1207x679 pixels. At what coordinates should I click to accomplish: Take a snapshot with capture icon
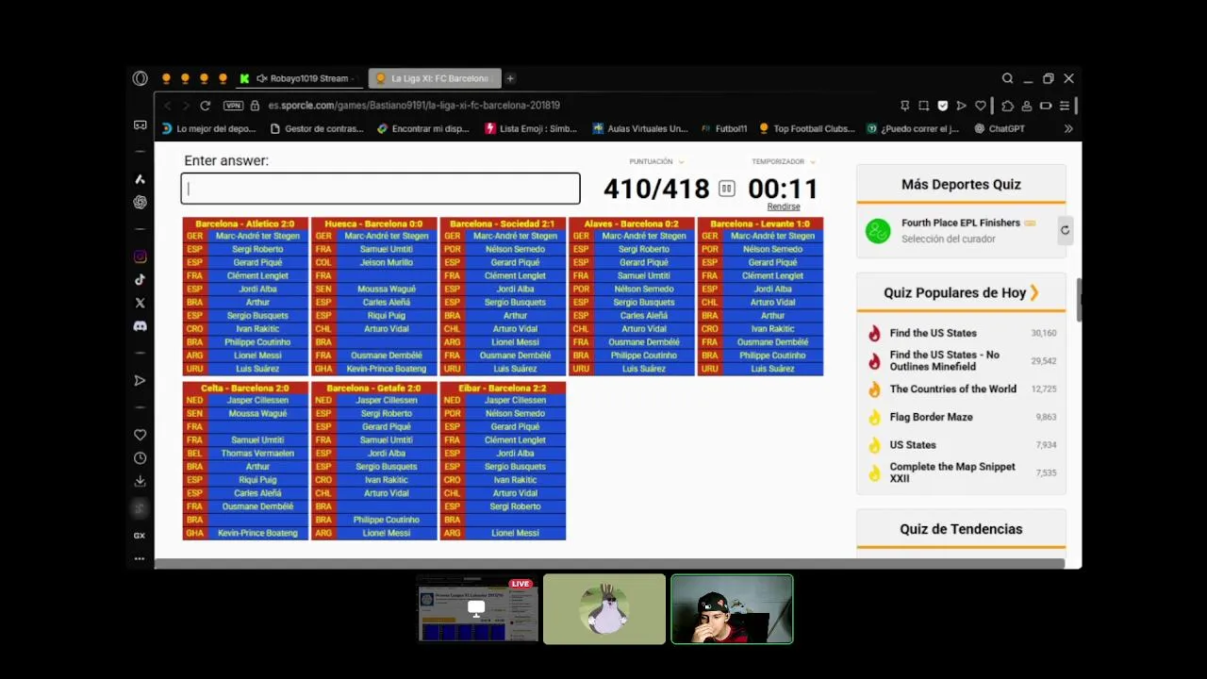click(923, 106)
